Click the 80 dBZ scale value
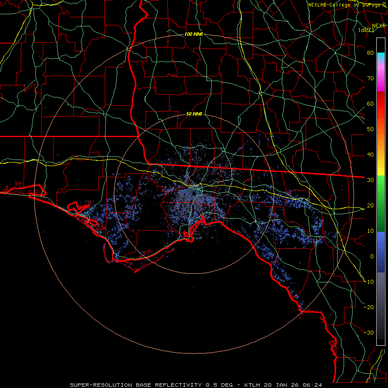 370,53
